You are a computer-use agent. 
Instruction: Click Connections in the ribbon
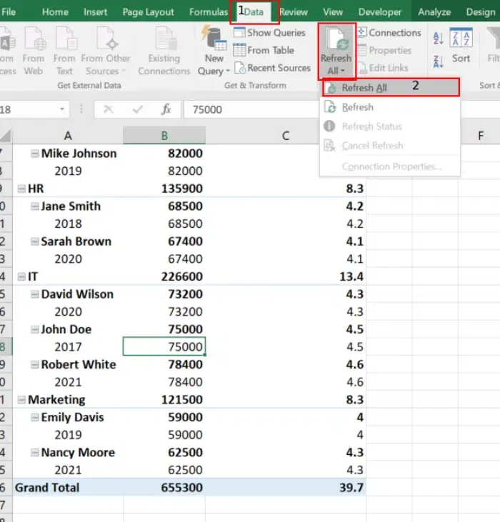coord(389,33)
